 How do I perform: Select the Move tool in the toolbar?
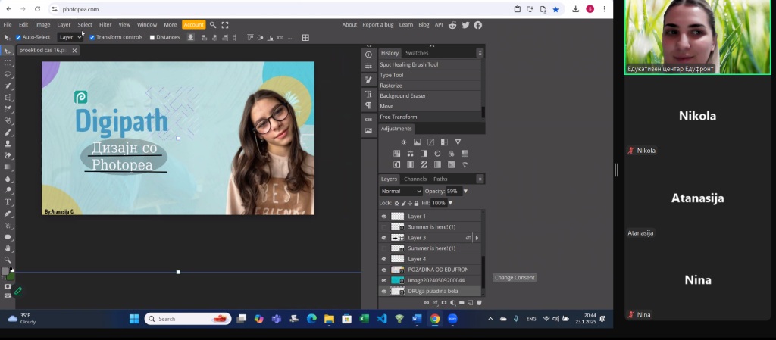8,51
